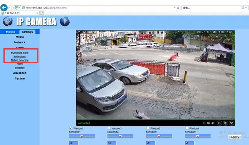
Task: Zoom in video with plus icon
Action: [209, 123]
